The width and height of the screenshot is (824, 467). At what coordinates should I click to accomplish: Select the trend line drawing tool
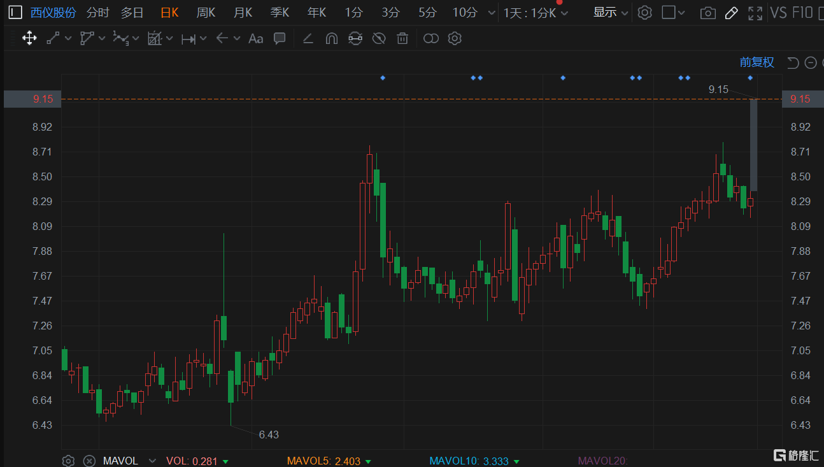click(53, 38)
